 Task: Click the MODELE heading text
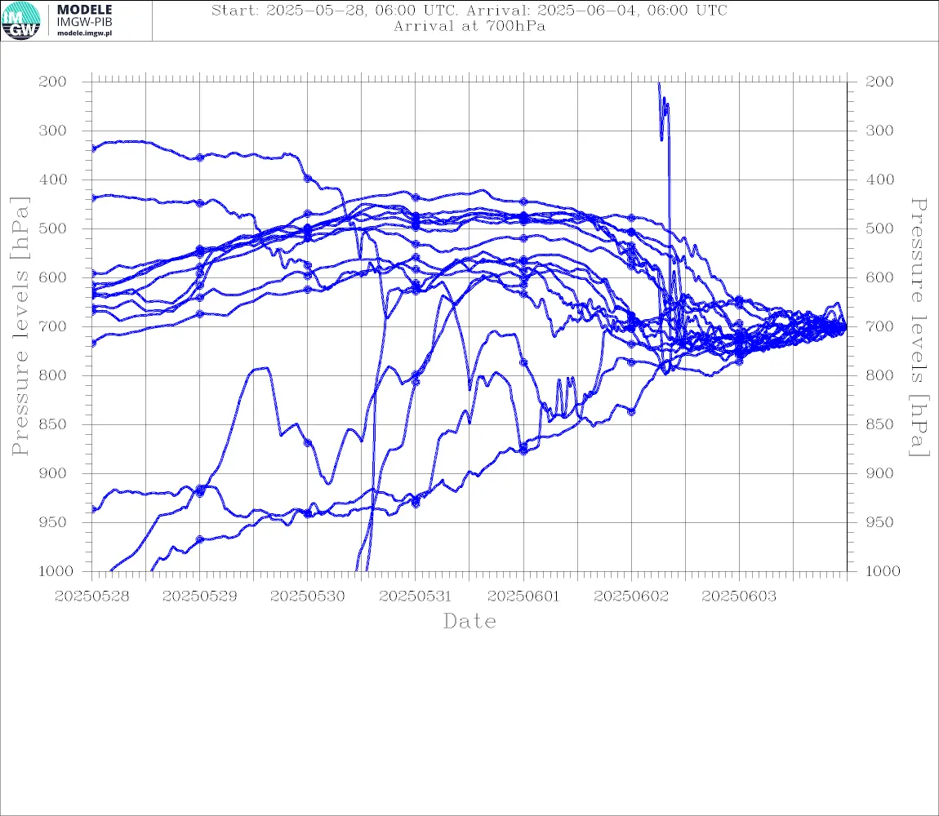pos(84,10)
